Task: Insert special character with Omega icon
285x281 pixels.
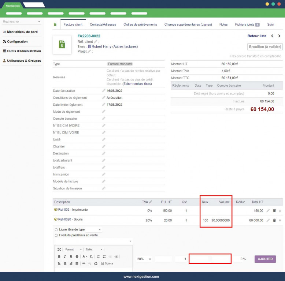Action: tap(96, 263)
